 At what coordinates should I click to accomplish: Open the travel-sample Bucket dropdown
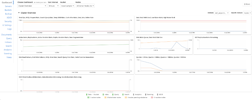67,6
